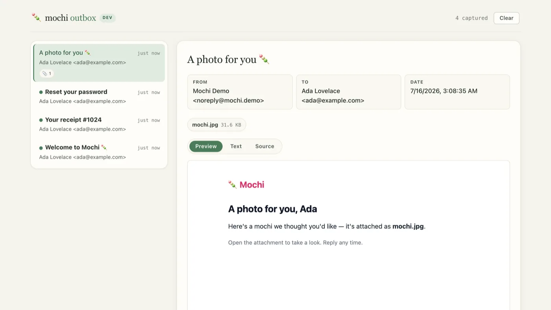This screenshot has width=551, height=310.
Task: Click the DEV environment badge
Action: [107, 18]
